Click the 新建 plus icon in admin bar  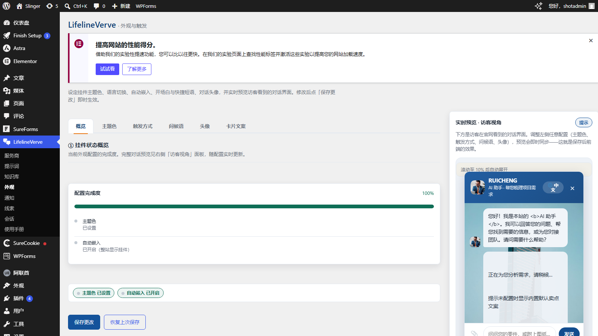115,6
